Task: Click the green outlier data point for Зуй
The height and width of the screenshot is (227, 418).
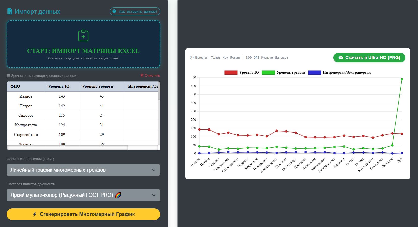Action: pos(402,79)
